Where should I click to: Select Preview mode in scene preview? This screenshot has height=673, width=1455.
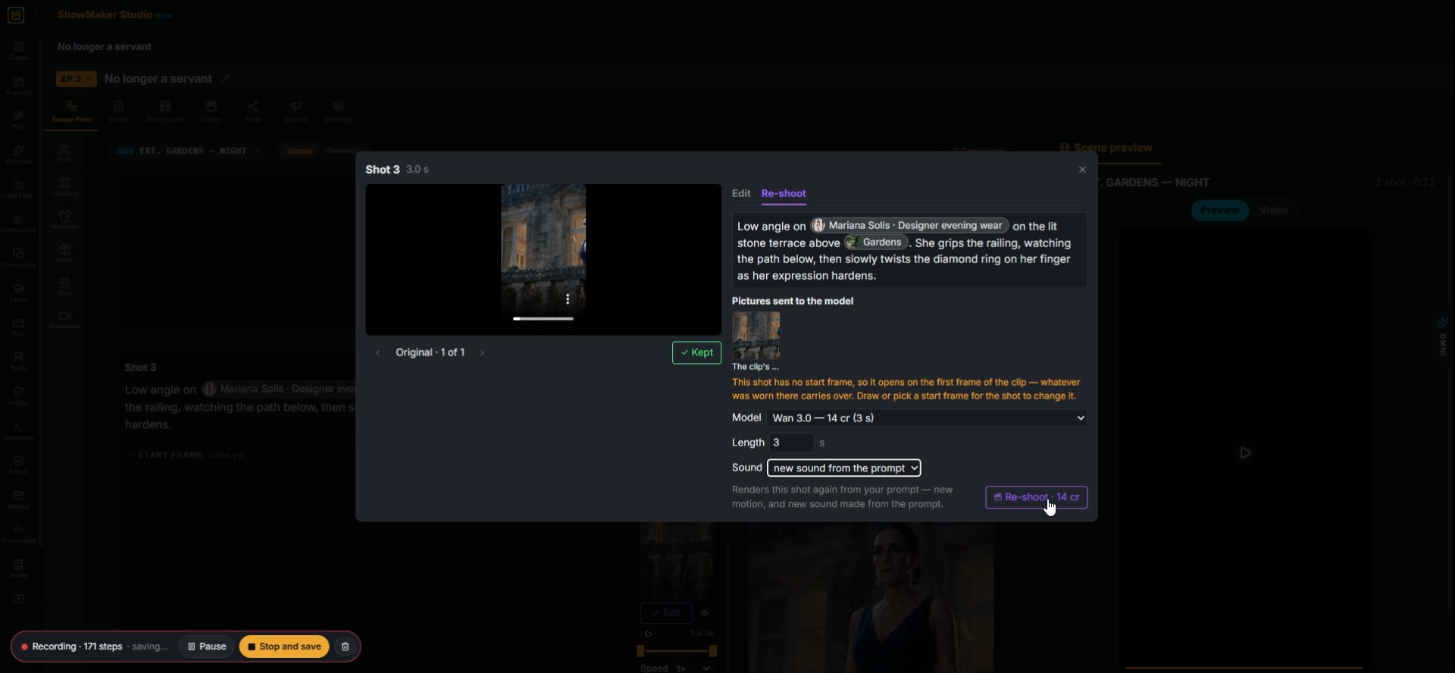click(1219, 210)
